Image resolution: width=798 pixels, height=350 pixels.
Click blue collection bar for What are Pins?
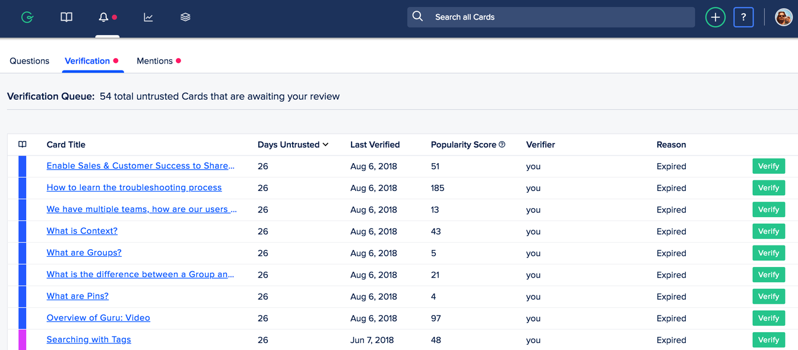tap(23, 297)
